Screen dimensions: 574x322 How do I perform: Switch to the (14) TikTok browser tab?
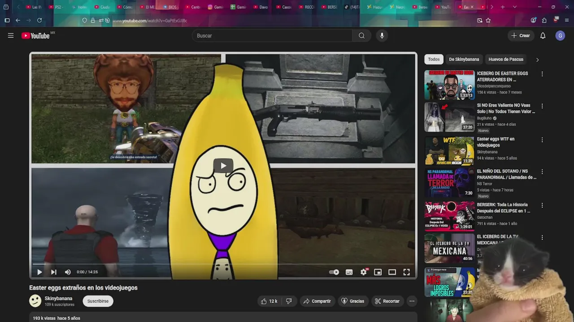(x=352, y=7)
